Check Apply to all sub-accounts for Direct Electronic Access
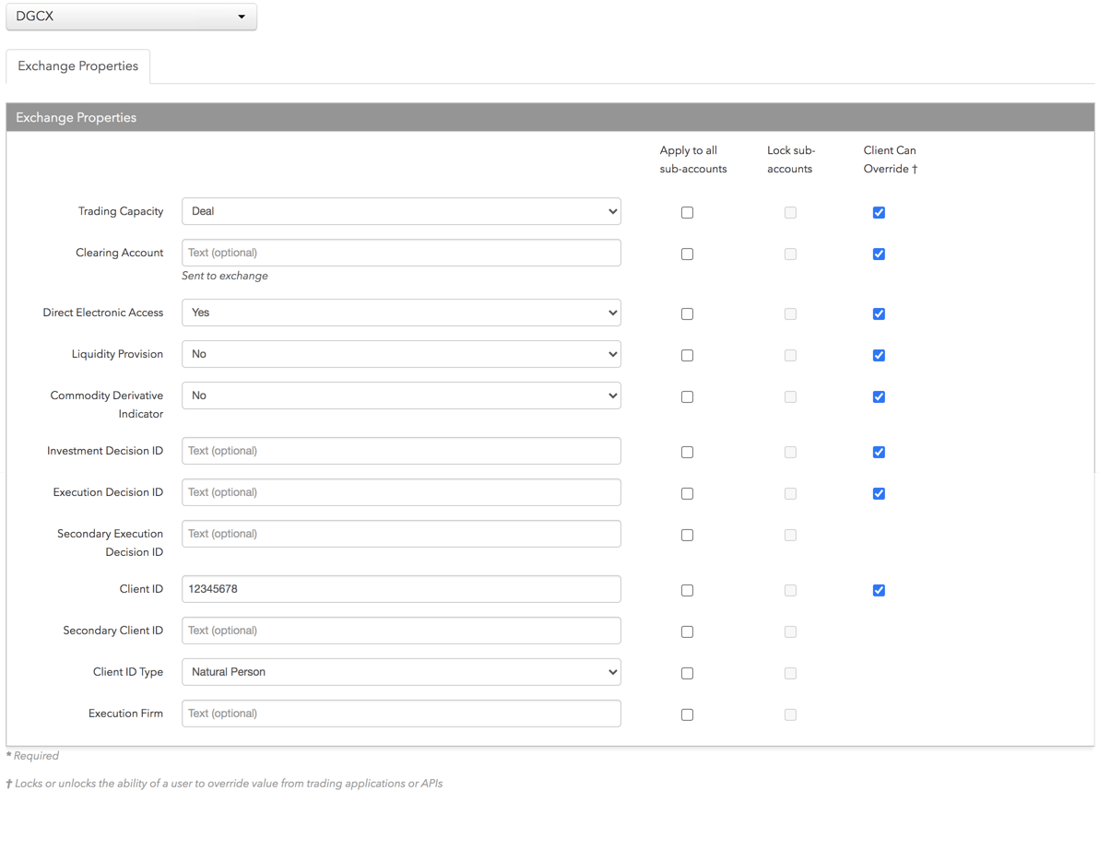Screen dimensions: 1099x850 tap(687, 314)
